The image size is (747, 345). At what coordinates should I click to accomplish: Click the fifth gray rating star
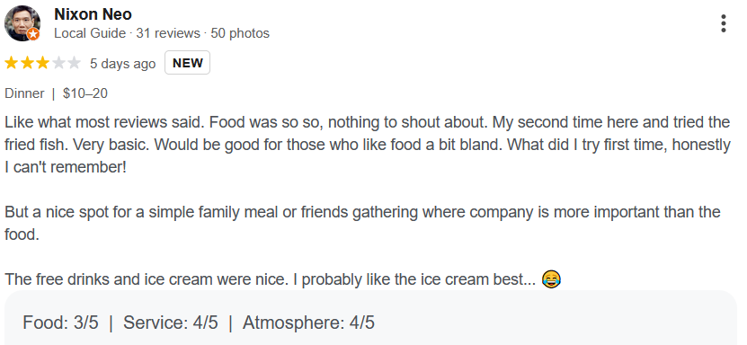[x=75, y=63]
